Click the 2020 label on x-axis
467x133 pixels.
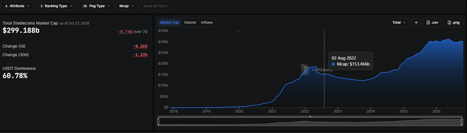[239, 111]
